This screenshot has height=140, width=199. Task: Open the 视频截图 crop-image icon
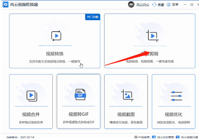pyautogui.click(x=127, y=95)
